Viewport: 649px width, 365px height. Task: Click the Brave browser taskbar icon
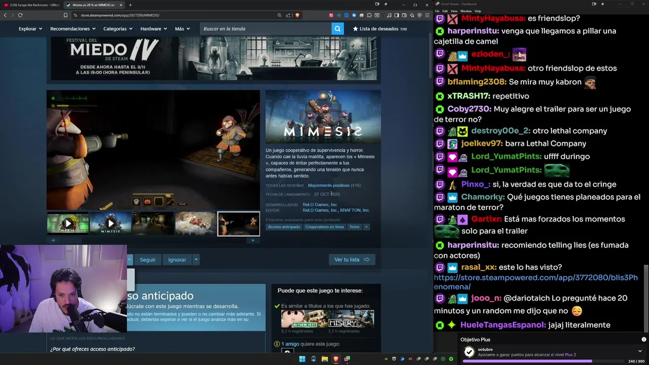click(336, 359)
